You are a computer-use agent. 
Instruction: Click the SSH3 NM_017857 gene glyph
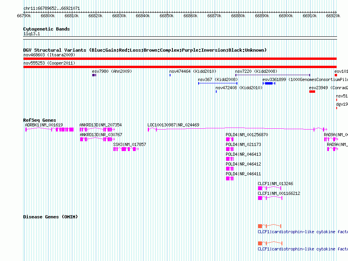click(126, 149)
